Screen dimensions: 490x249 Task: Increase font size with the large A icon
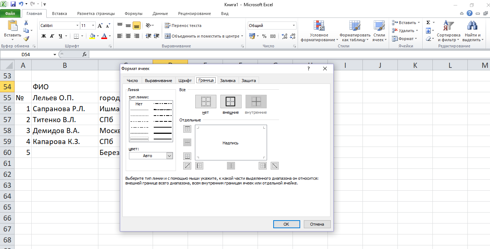100,26
